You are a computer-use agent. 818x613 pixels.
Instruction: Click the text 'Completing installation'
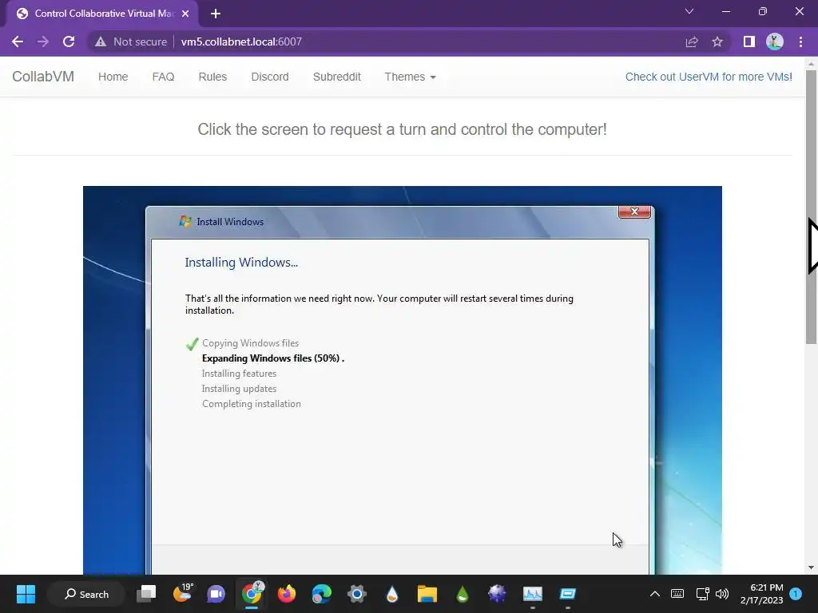pyautogui.click(x=252, y=403)
